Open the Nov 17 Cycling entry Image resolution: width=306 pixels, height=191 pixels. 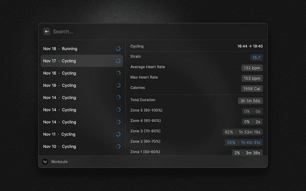pyautogui.click(x=76, y=61)
